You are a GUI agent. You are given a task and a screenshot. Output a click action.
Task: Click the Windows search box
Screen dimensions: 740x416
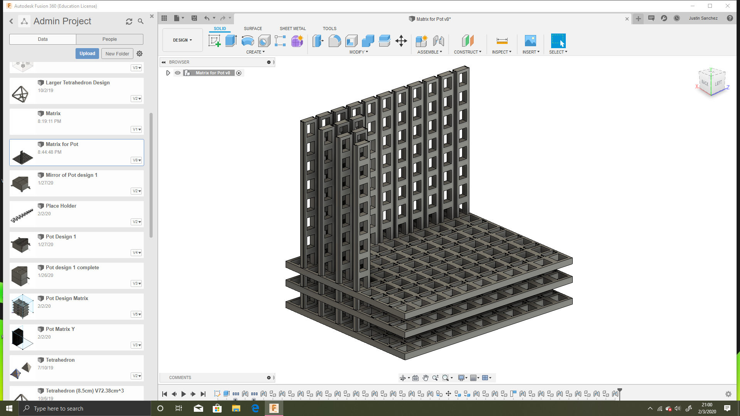click(x=85, y=408)
